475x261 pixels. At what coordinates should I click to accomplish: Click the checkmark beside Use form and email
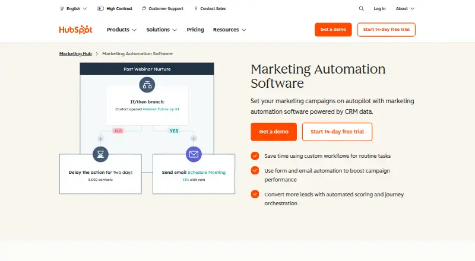click(x=255, y=170)
